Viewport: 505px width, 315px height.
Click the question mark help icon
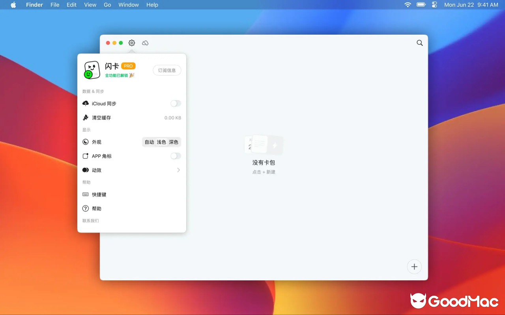[x=86, y=208]
